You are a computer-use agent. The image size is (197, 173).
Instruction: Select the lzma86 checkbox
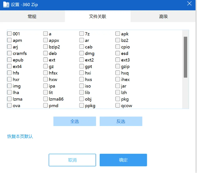(x=45, y=99)
